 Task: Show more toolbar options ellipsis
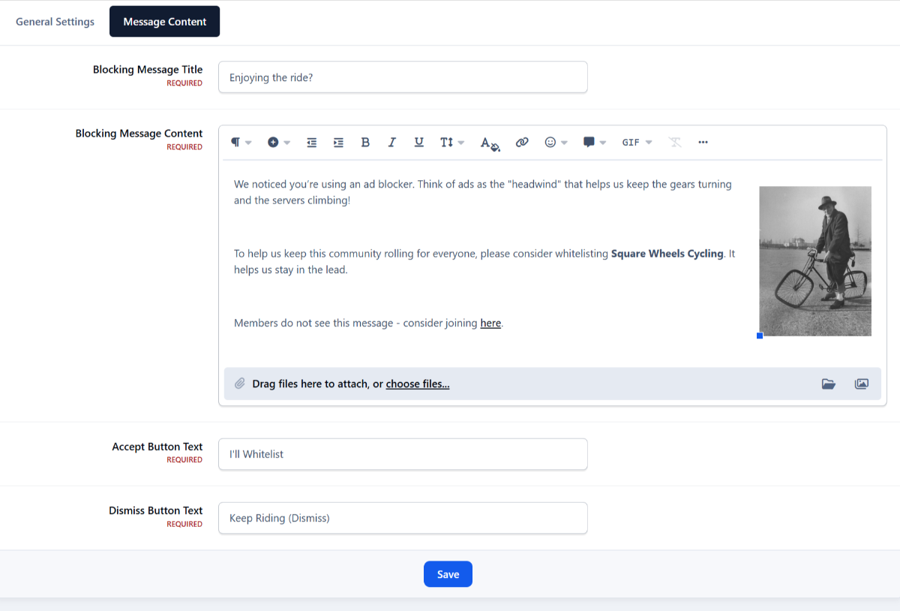(703, 143)
